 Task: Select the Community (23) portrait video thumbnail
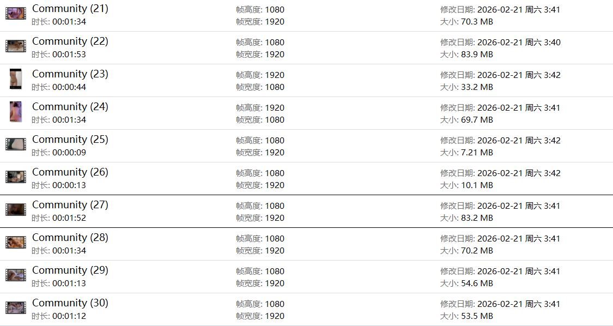point(15,79)
